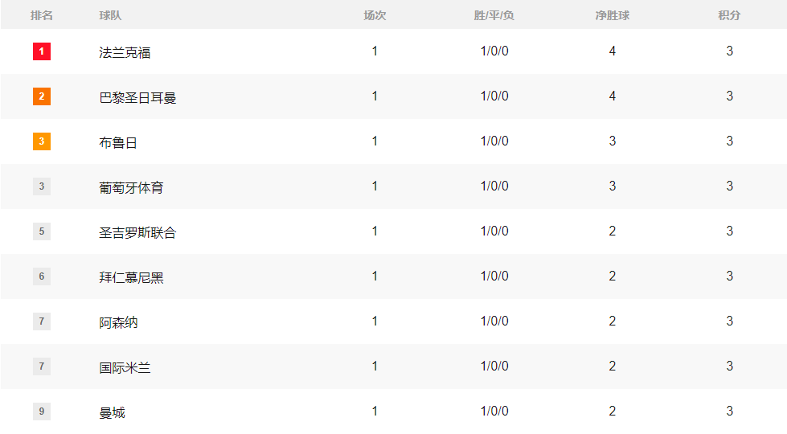Click the 积分 column header

click(x=729, y=15)
